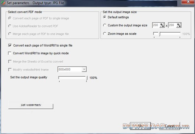Image resolution: width=195 pixels, height=134 pixels.
Task: Open the Set watermark dialog
Action: click(x=31, y=105)
